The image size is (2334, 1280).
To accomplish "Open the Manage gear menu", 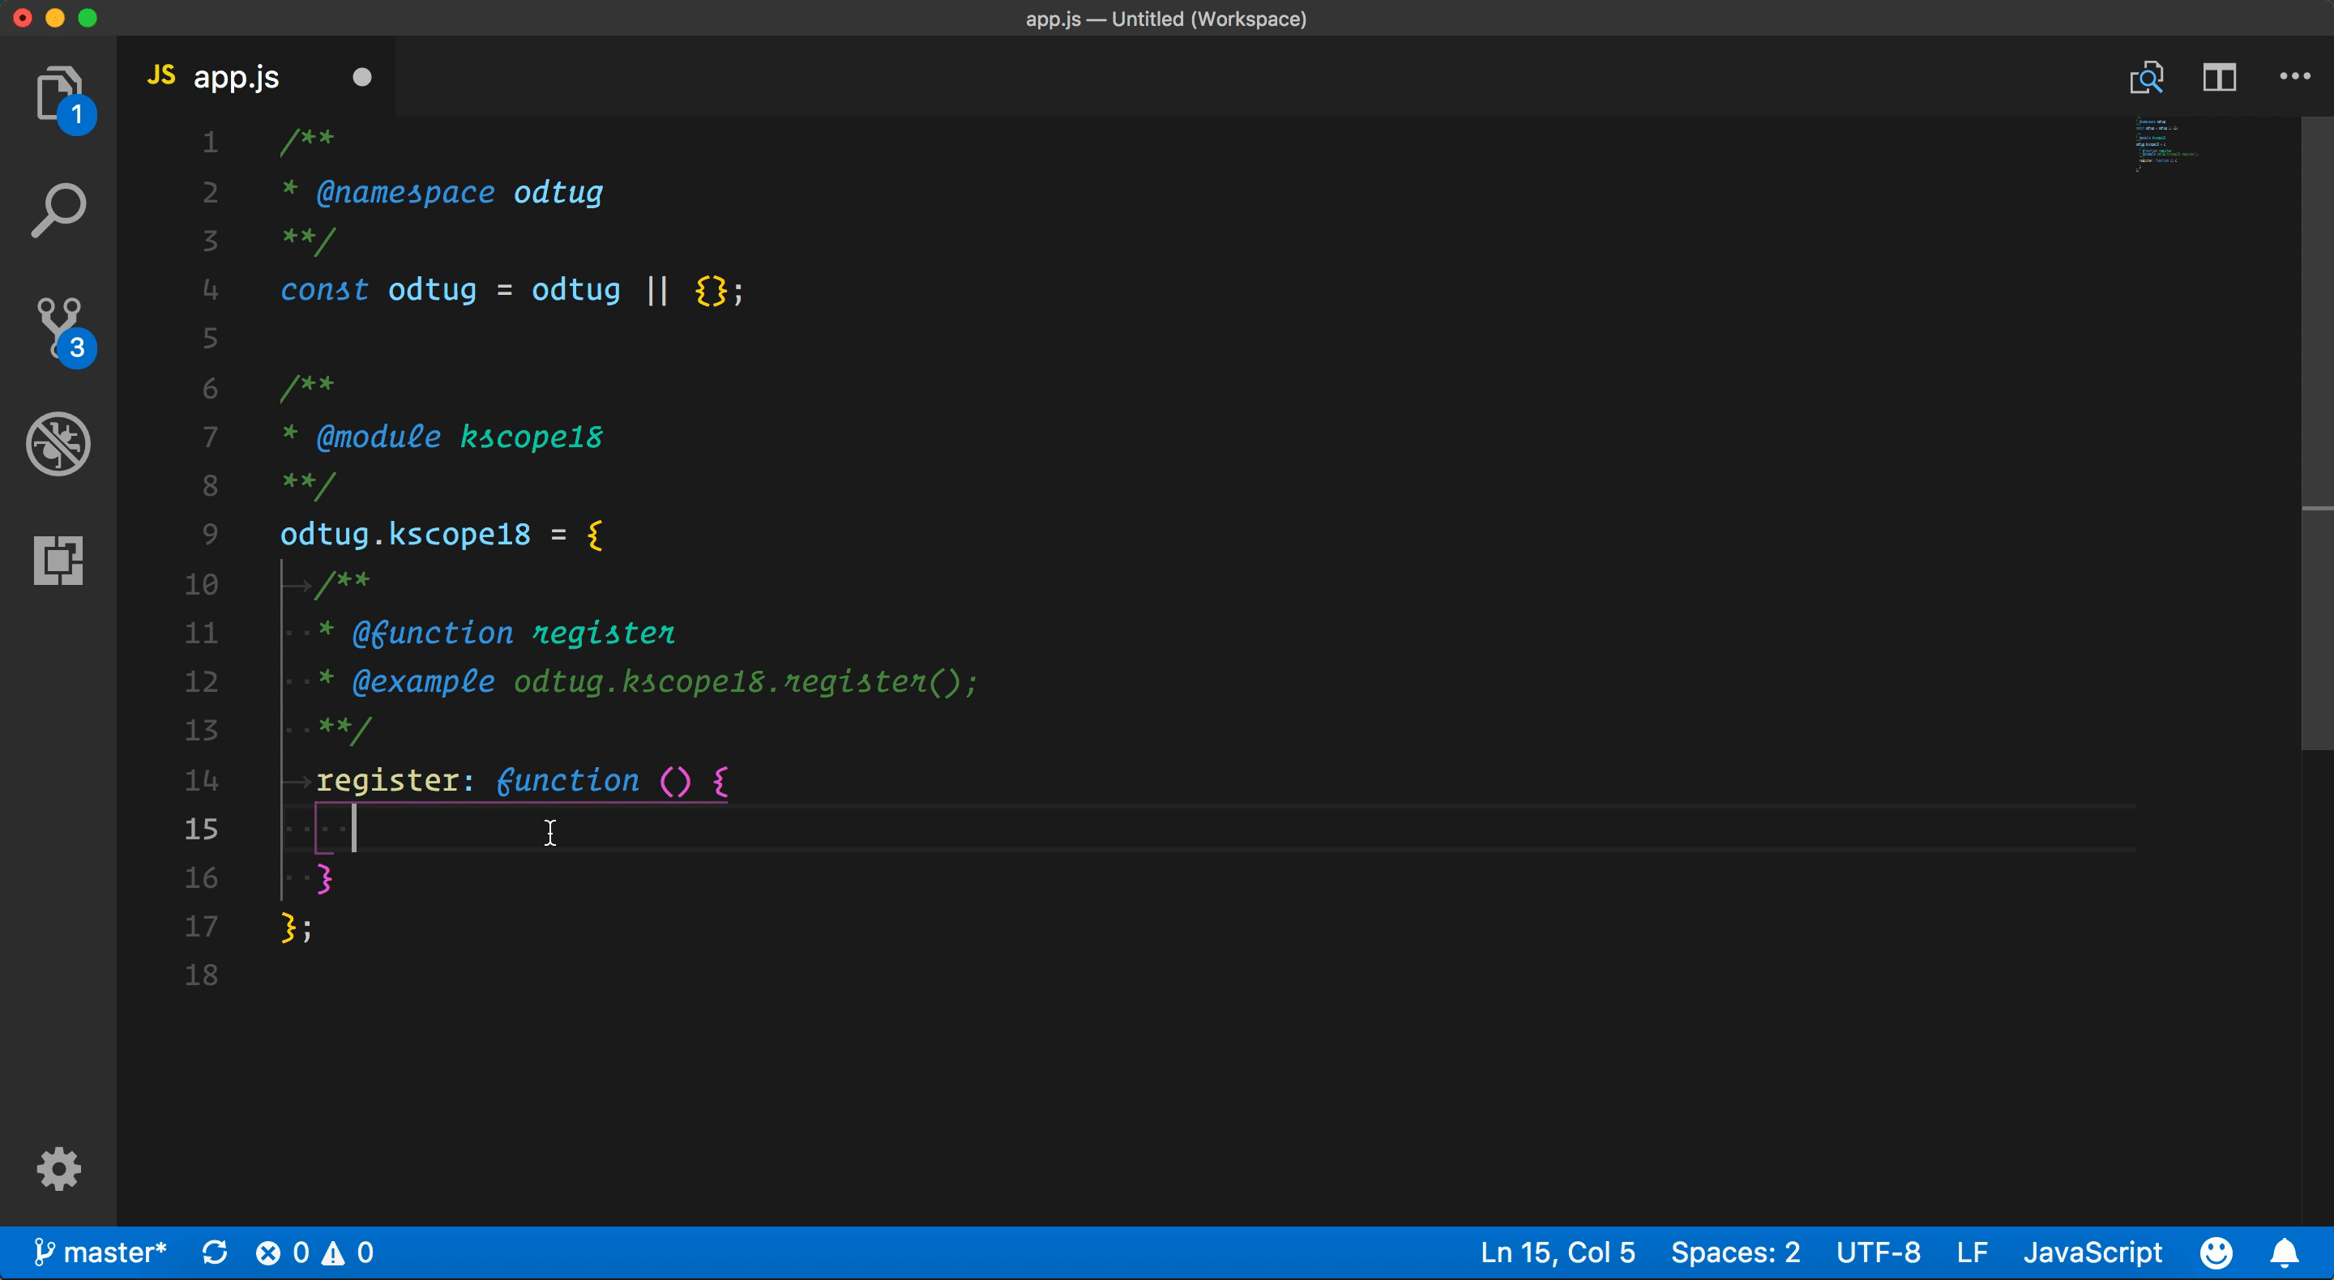I will pyautogui.click(x=58, y=1168).
